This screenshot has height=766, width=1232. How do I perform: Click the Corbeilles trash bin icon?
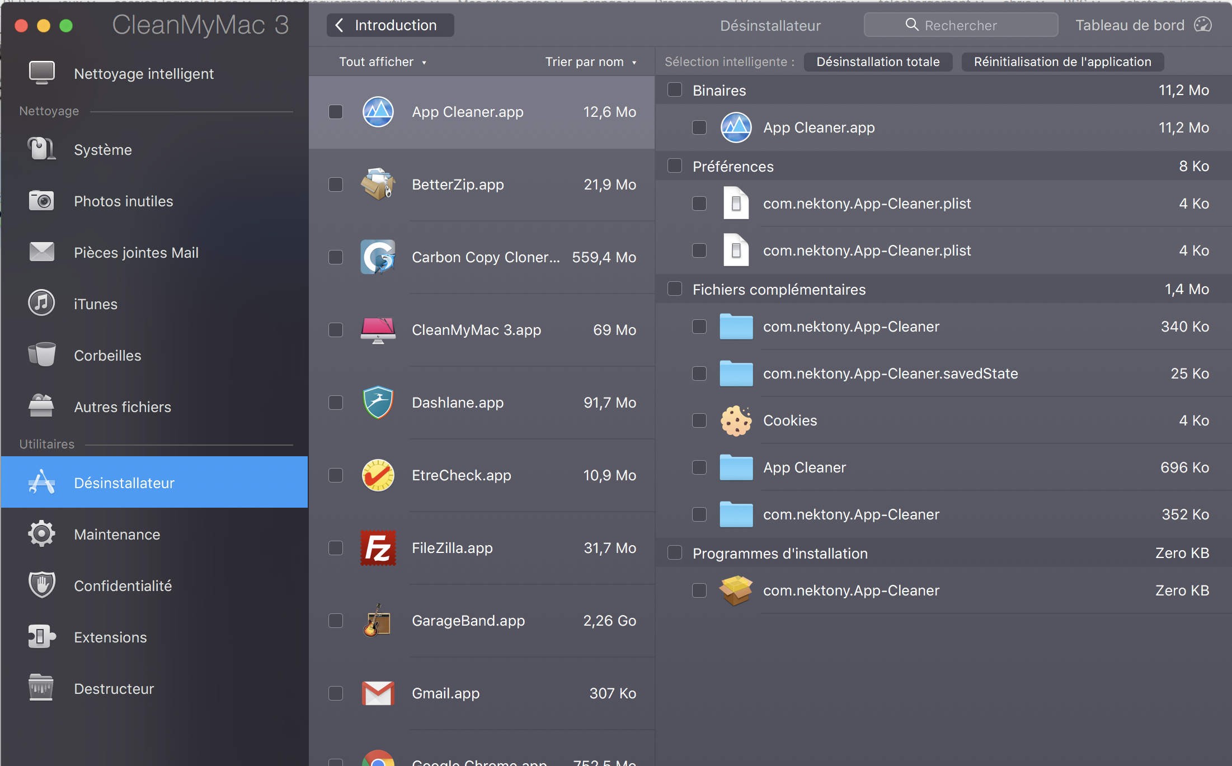coord(41,355)
